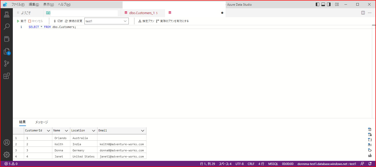Image resolution: width=376 pixels, height=167 pixels.
Task: Click the unsaved dot on the active tab
Action: point(222,13)
